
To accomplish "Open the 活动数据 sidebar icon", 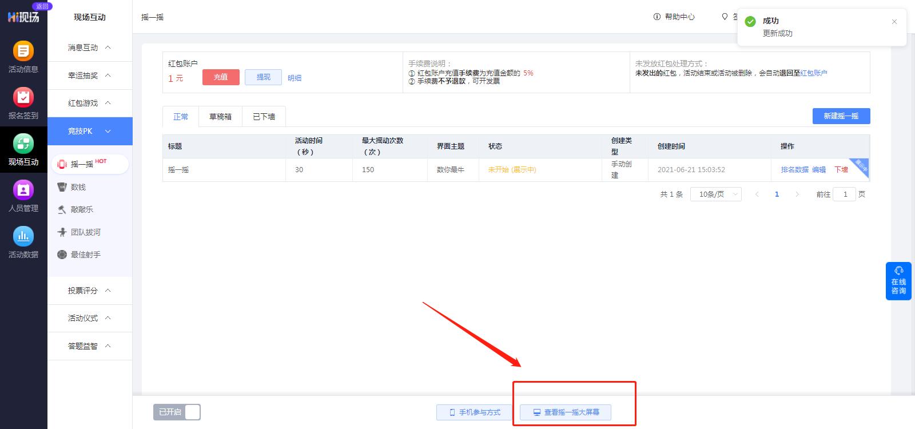I will (x=23, y=243).
